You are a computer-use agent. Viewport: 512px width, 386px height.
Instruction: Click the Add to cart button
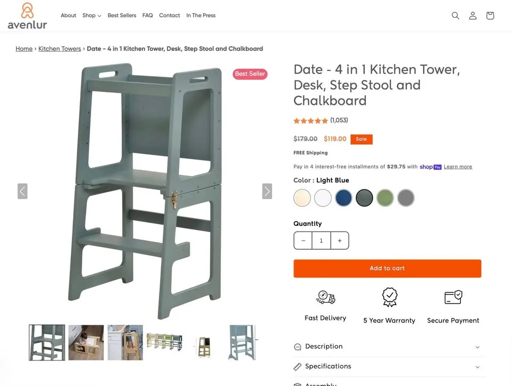click(387, 268)
